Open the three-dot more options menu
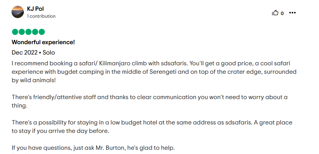 pyautogui.click(x=292, y=13)
